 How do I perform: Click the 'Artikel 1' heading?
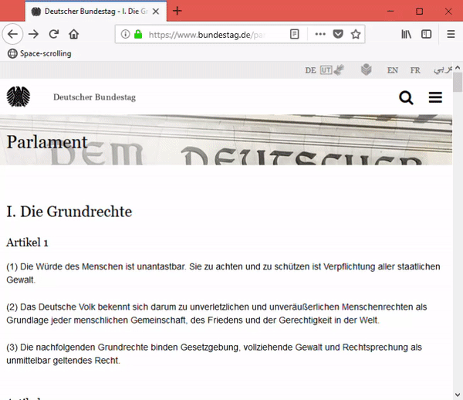point(27,242)
